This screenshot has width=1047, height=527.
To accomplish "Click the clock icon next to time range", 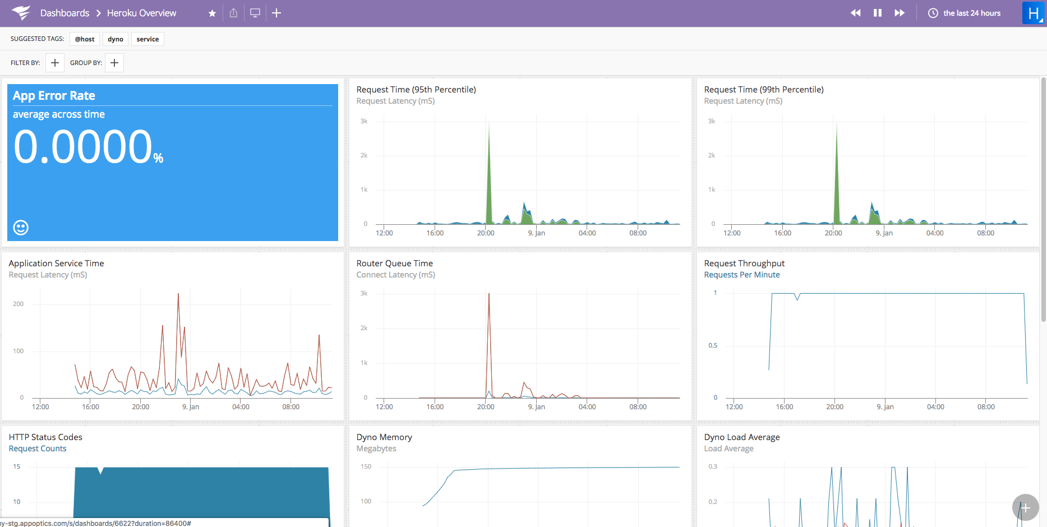I will point(932,12).
